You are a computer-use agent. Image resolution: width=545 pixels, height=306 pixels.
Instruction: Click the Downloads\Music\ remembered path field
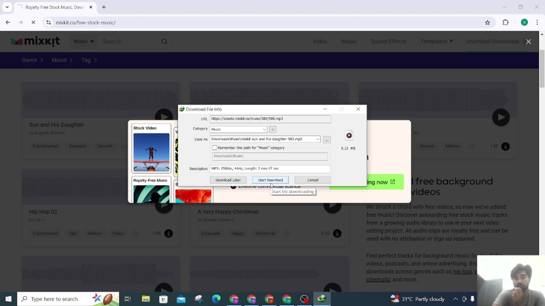[270, 156]
